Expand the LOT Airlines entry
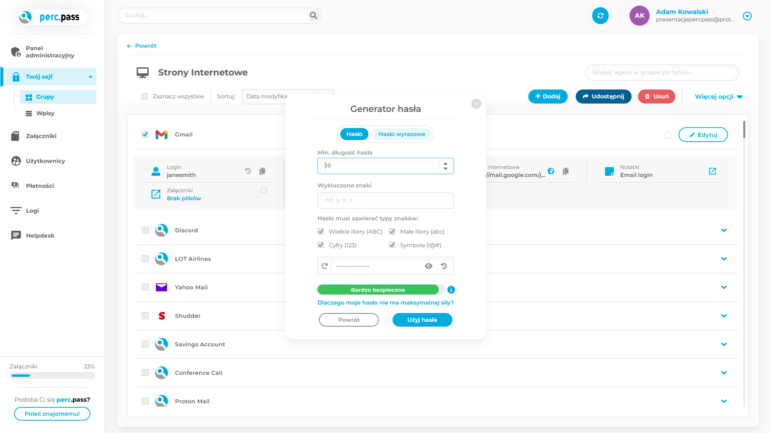Viewport: 771px width, 433px height. [724, 259]
